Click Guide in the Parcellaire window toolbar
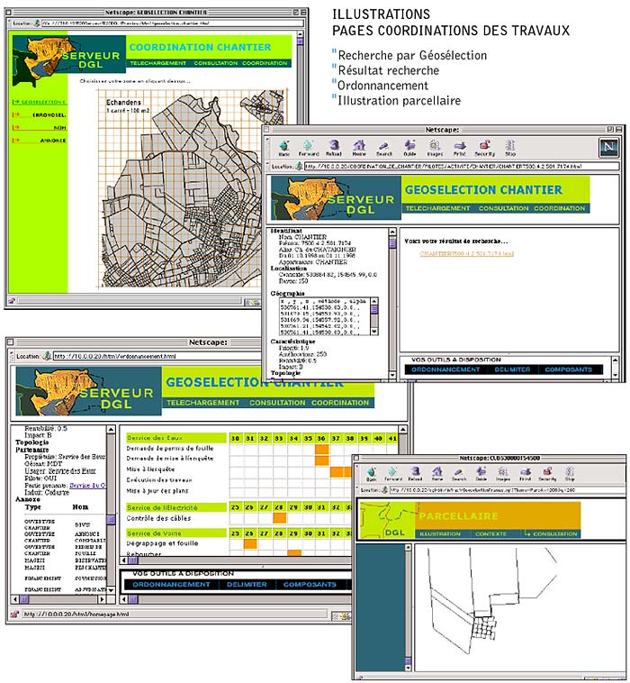 coord(481,474)
